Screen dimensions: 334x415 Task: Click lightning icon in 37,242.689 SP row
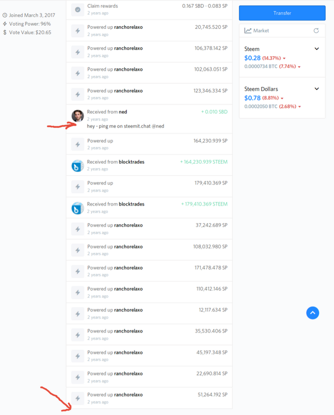click(77, 229)
